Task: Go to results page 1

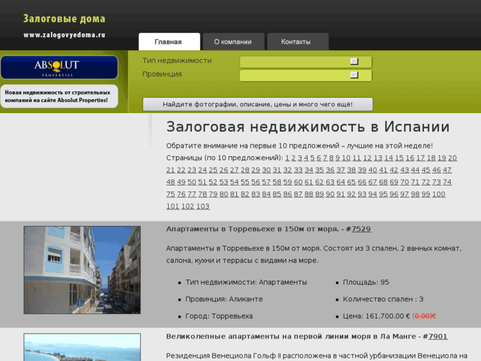Action: 287,158
